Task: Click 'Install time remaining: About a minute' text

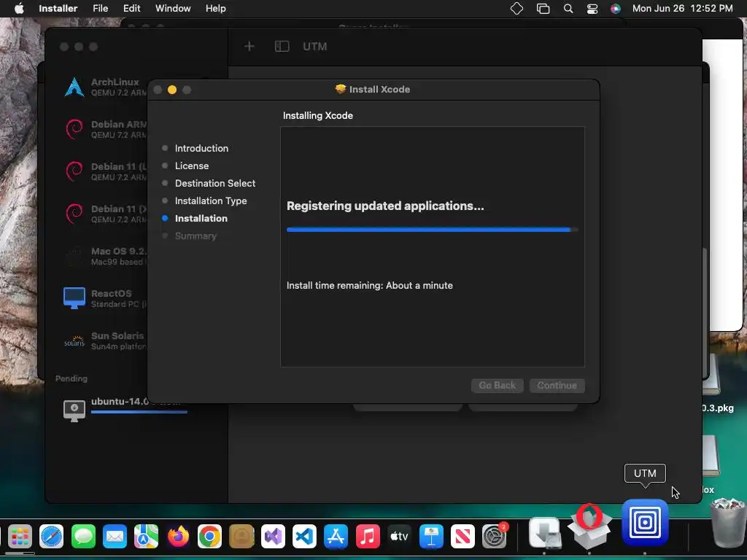Action: (370, 285)
